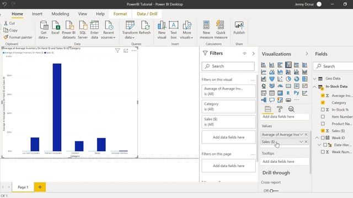Pick the Funnel visualization
The width and height of the screenshot is (353, 198).
tap(272, 79)
